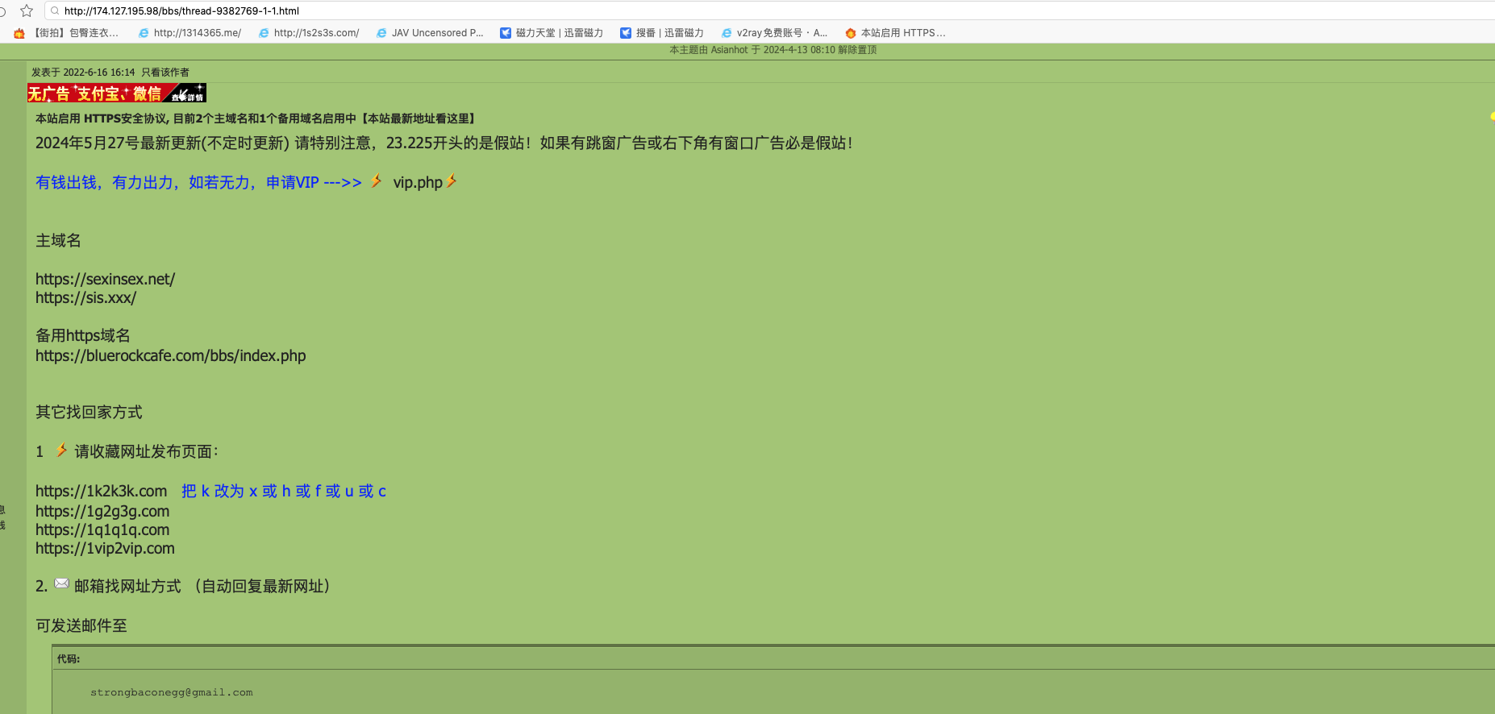Click the 磁力天堂 bookmark favicon
This screenshot has height=714, width=1495.
click(506, 33)
